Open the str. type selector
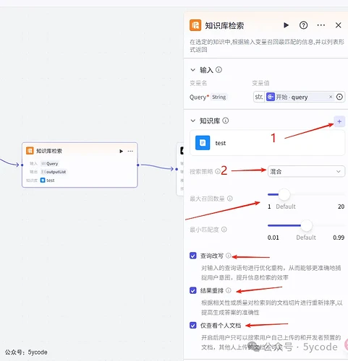This screenshot has width=348, height=361. point(259,97)
